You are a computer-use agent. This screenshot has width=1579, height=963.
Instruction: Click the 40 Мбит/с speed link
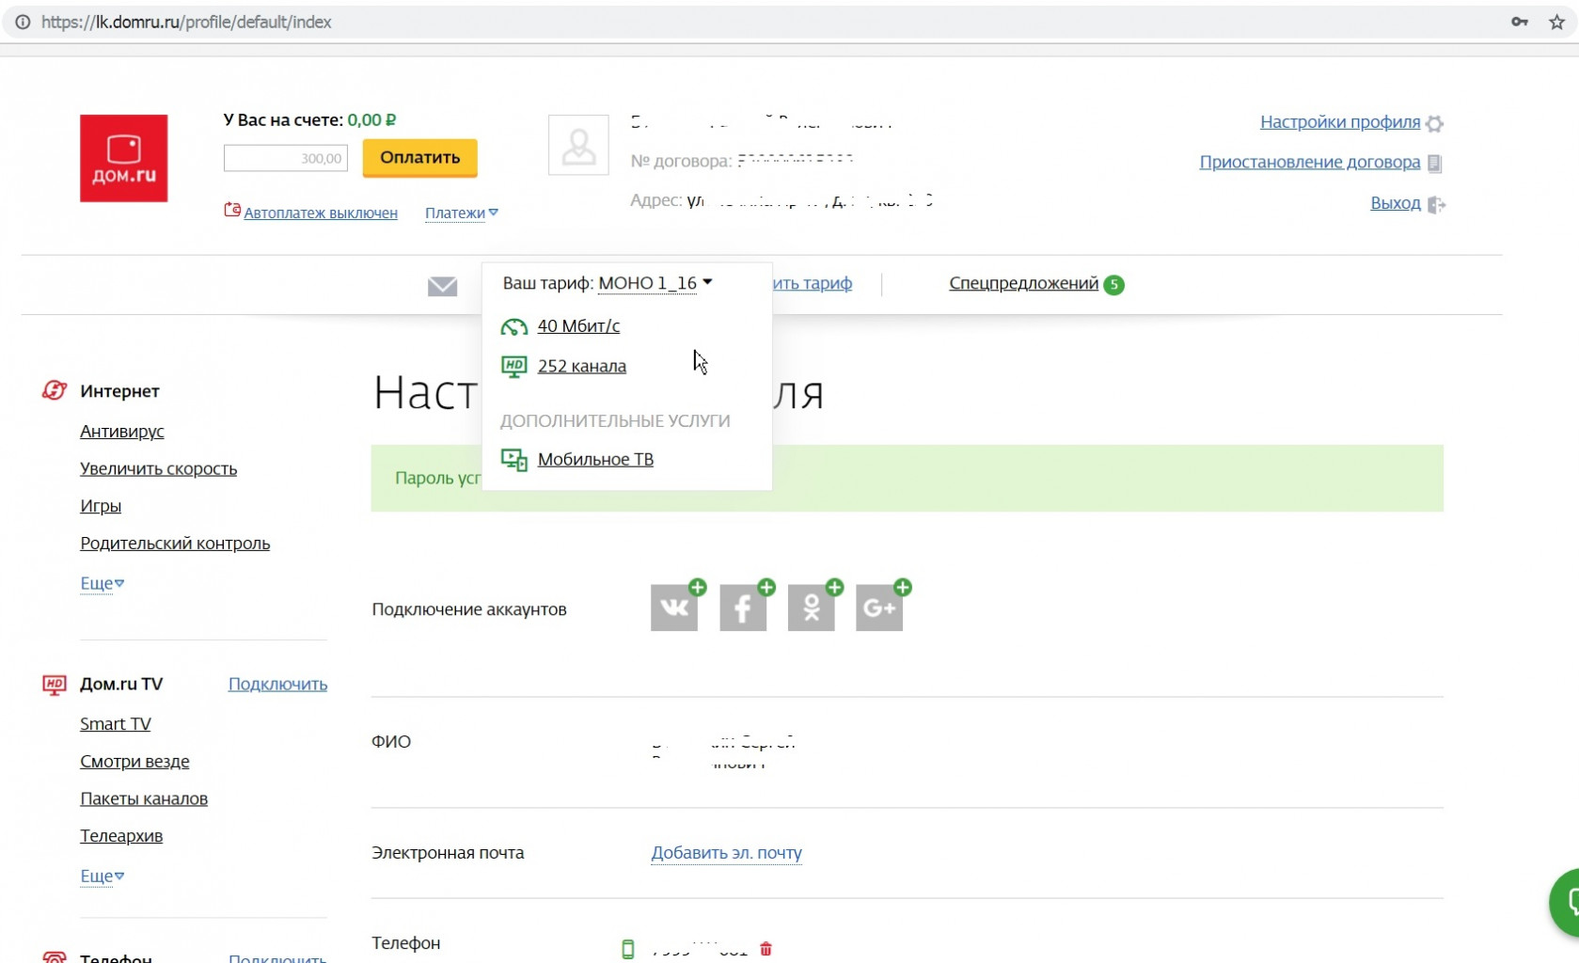578,326
